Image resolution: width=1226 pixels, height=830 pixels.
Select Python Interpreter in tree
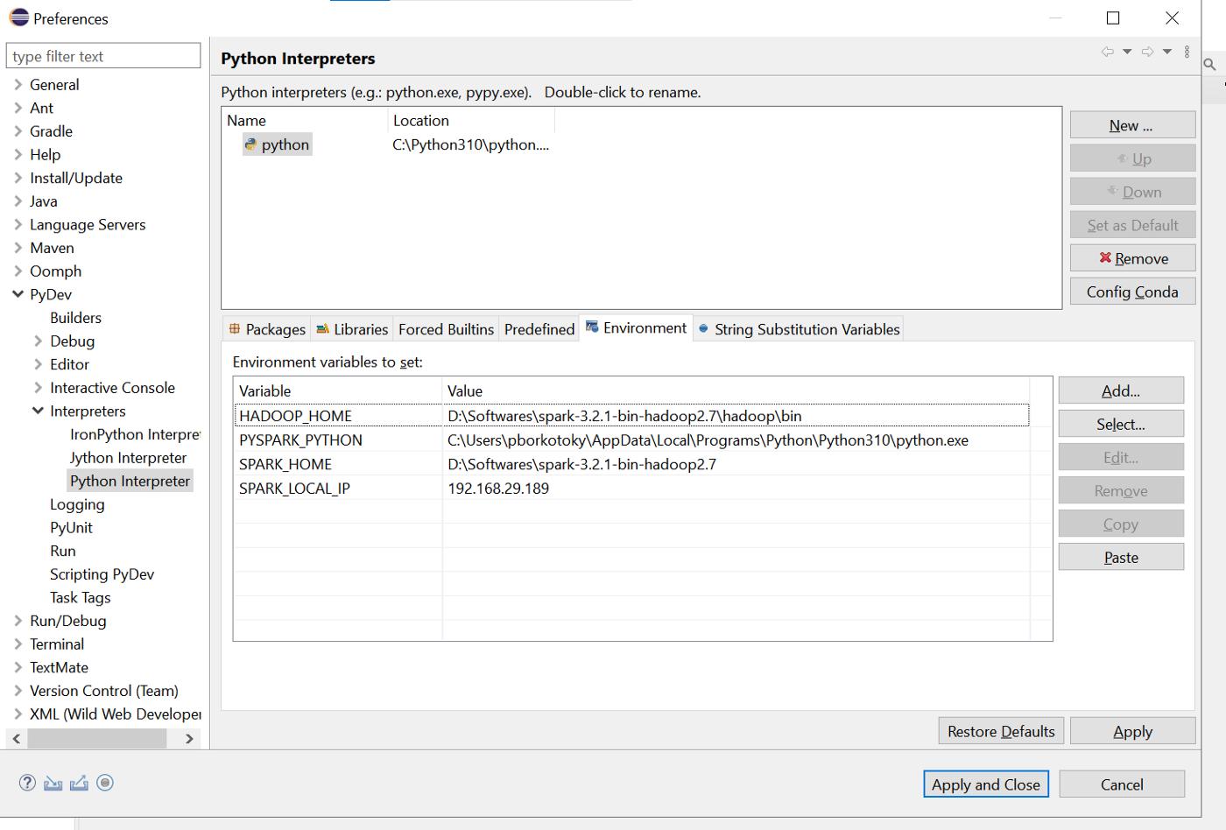130,481
